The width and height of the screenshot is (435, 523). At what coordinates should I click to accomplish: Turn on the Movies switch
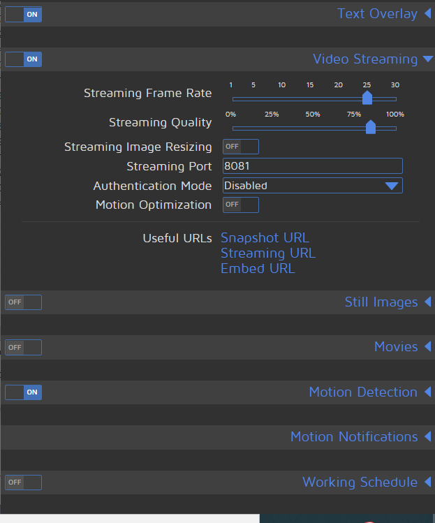click(23, 347)
